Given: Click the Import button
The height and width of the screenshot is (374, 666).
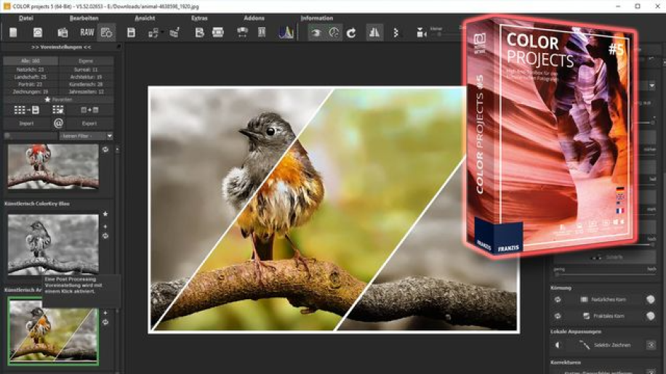Looking at the screenshot, I should (x=26, y=123).
